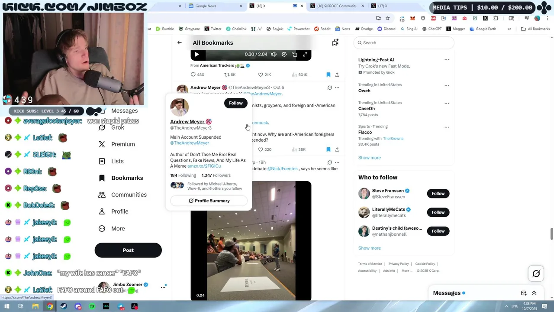Image resolution: width=554 pixels, height=312 pixels.
Task: Open The Browns trending link
Action: (393, 139)
